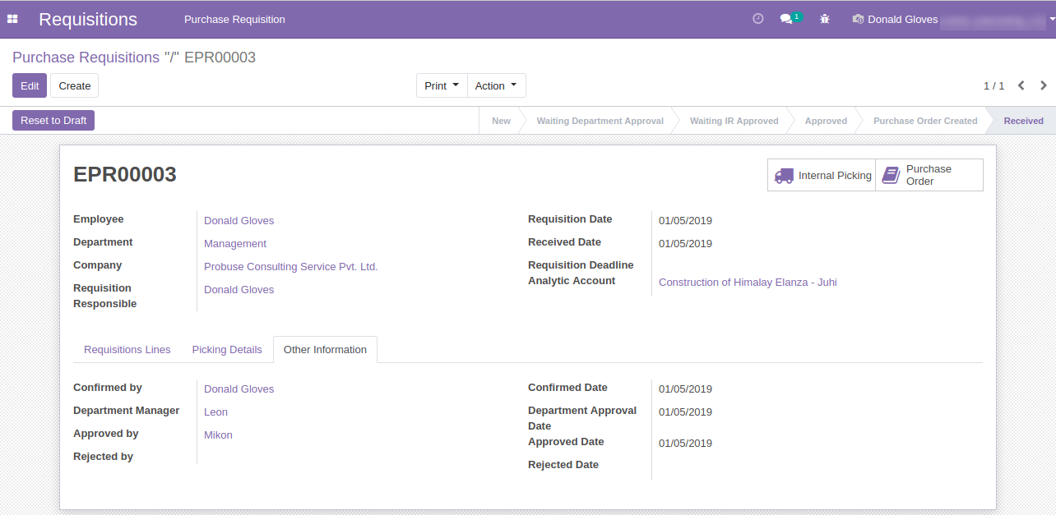
Task: Click the Approved Date value 01/05/2019
Action: (x=686, y=443)
